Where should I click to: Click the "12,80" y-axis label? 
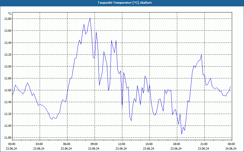point(8,78)
